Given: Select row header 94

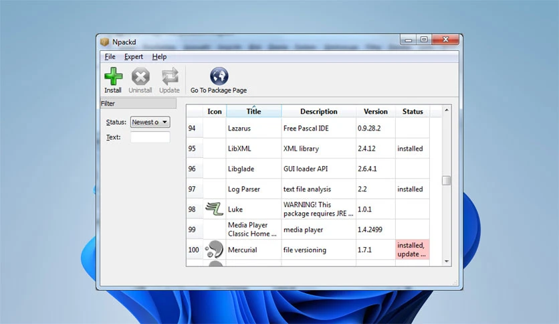Looking at the screenshot, I should point(195,128).
